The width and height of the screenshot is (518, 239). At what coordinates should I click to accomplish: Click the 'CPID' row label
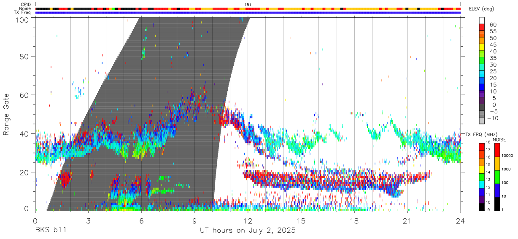[x=26, y=5]
